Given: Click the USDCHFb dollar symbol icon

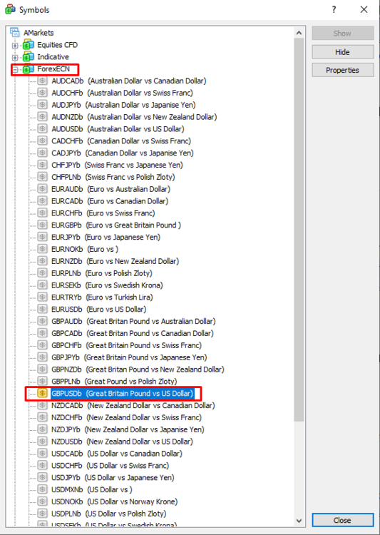Looking at the screenshot, I should (x=42, y=465).
